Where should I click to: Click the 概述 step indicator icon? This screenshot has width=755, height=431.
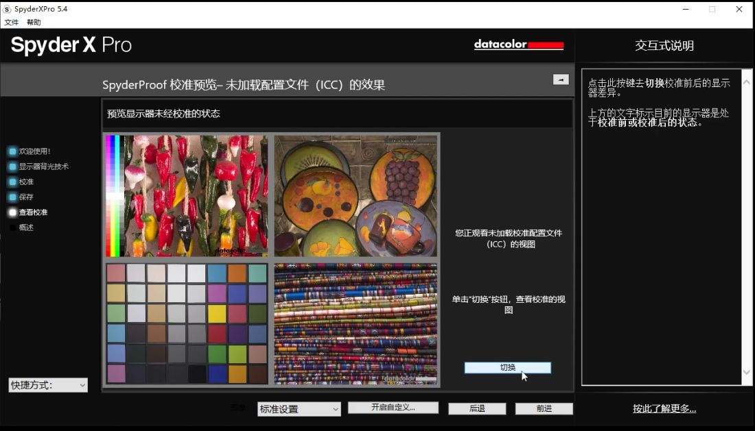[12, 227]
